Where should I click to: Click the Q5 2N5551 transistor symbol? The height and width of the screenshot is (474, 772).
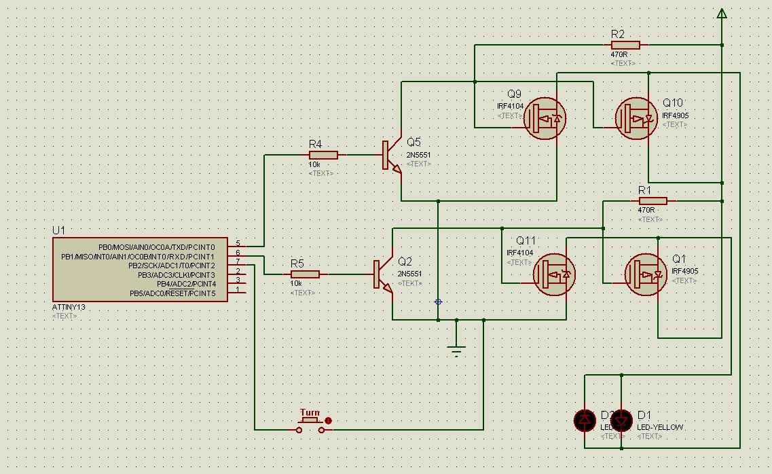pos(392,156)
